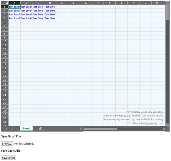Select column G header
This screenshot has width=171, height=161.
coord(86,3)
